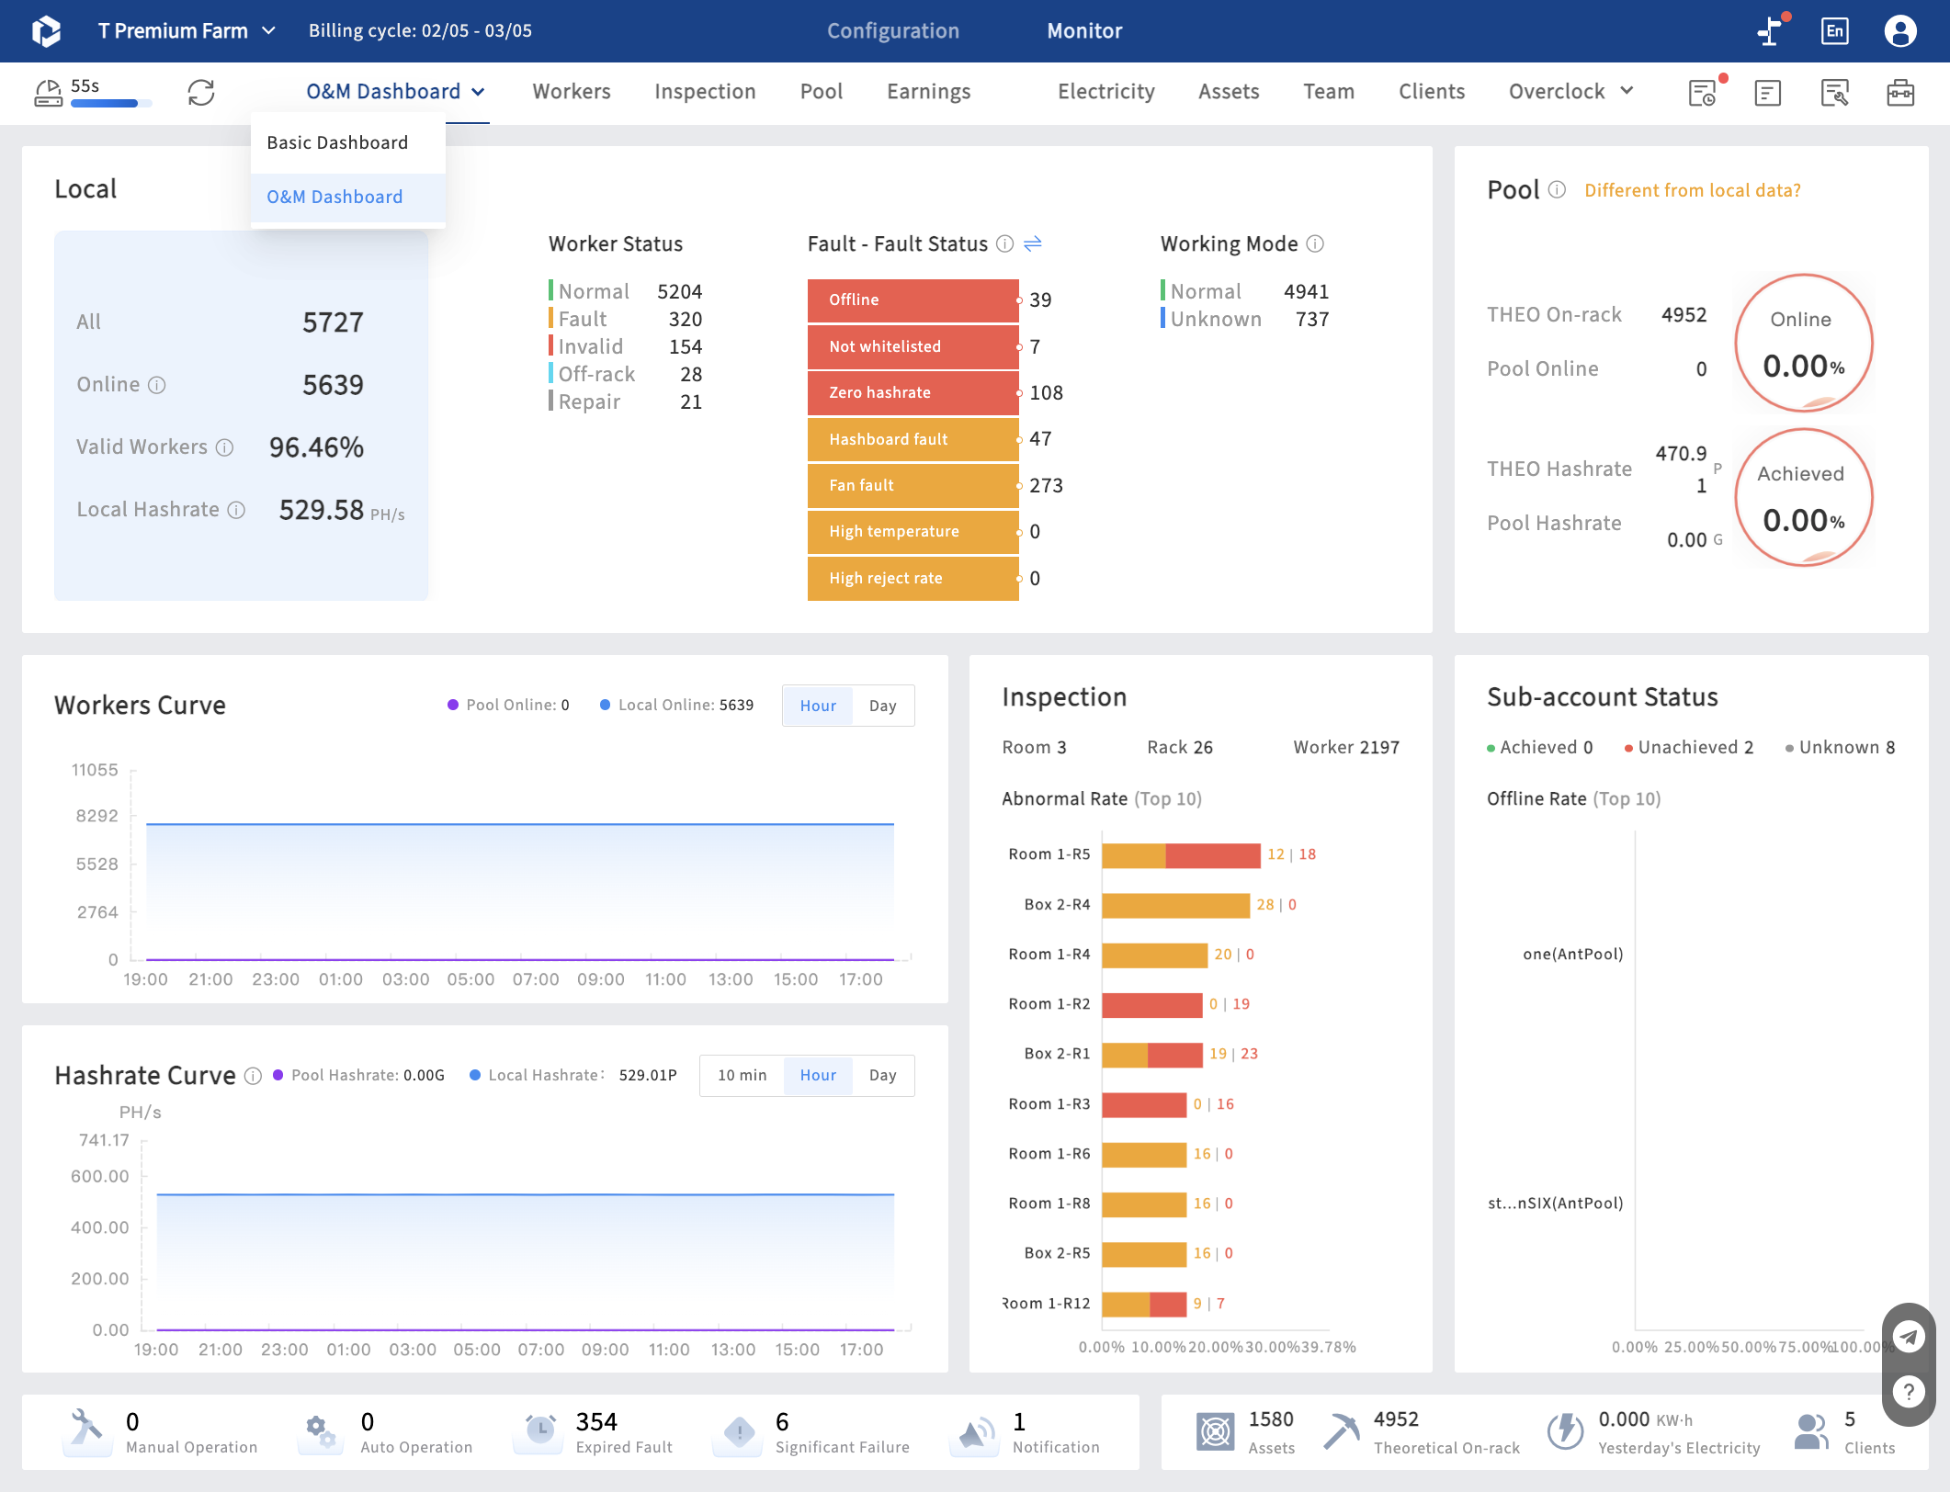Click Room 1-R5 abnormal rate bar
This screenshot has height=1492, width=1950.
tap(1181, 854)
